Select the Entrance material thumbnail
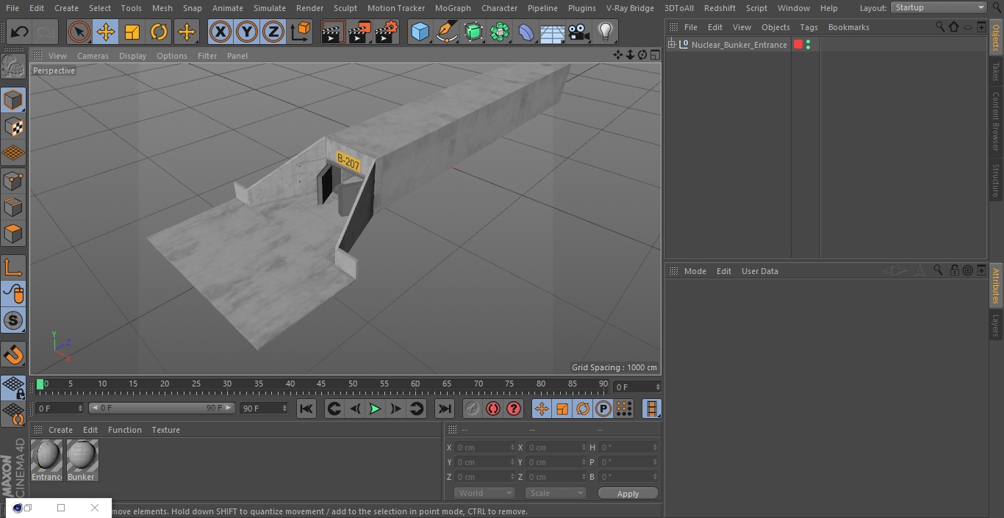Image resolution: width=1004 pixels, height=518 pixels. [46, 460]
